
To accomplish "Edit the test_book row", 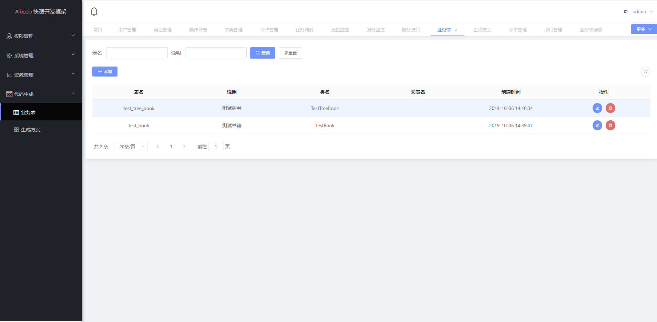I will coord(597,125).
